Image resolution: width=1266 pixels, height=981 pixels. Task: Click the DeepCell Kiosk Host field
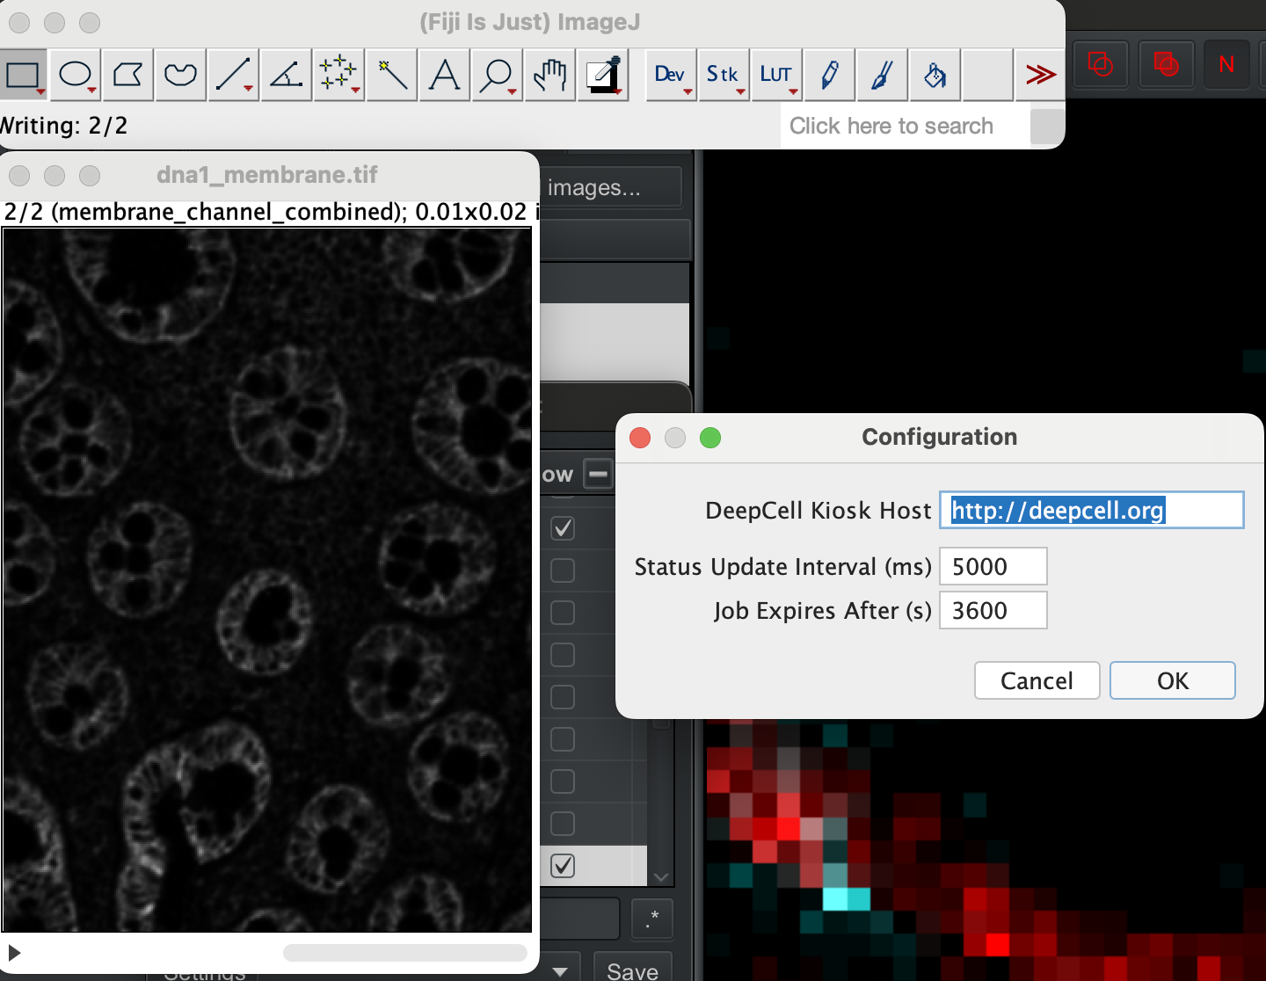click(x=1091, y=511)
